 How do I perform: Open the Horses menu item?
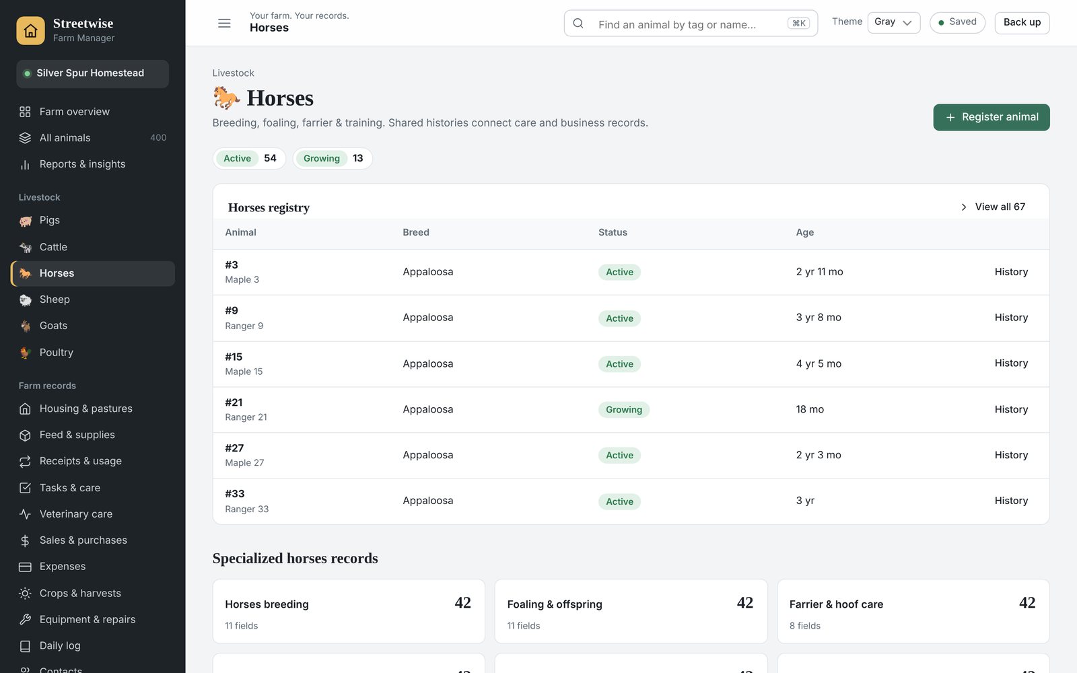(x=93, y=273)
